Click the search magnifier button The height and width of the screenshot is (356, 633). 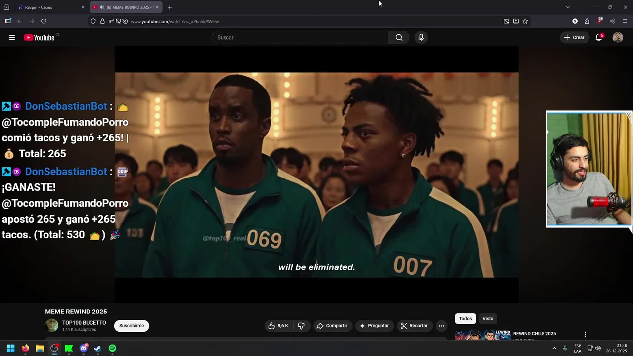[399, 37]
